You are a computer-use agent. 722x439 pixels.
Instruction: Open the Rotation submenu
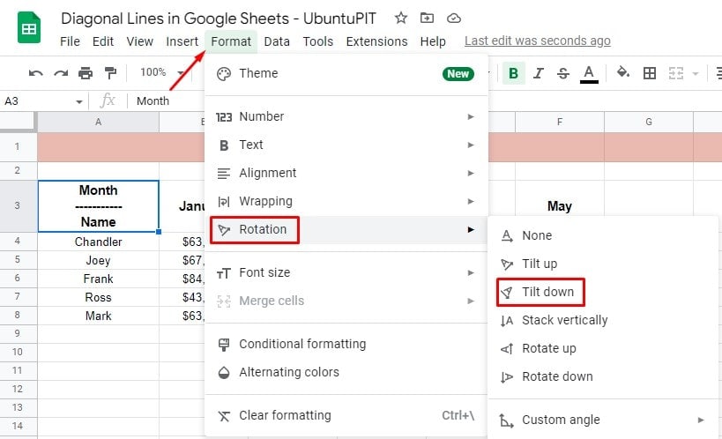click(x=346, y=229)
